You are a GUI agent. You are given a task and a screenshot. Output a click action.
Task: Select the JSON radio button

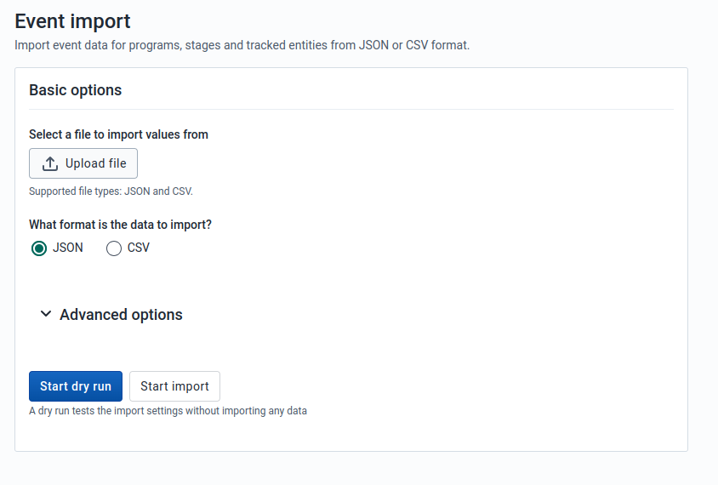coord(38,248)
